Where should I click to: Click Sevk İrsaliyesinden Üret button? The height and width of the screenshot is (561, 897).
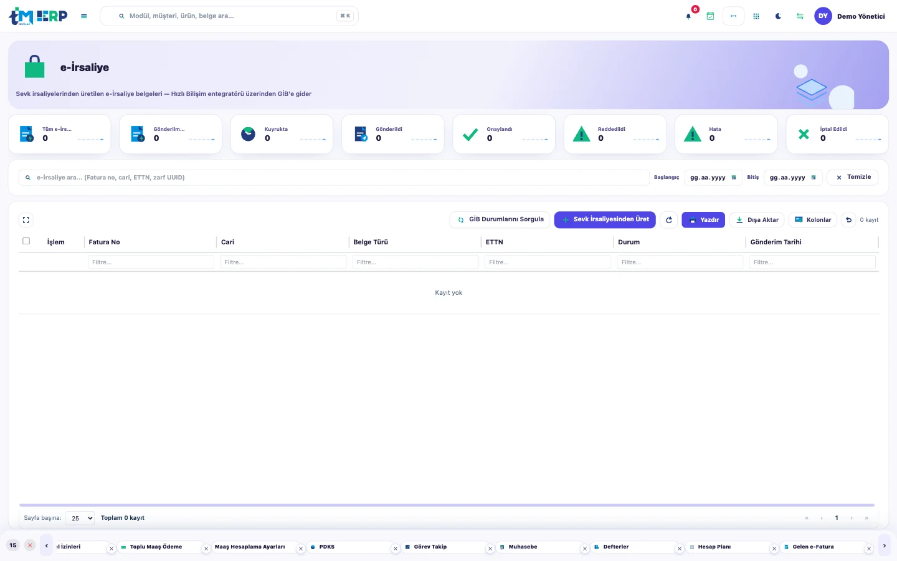[x=605, y=219]
